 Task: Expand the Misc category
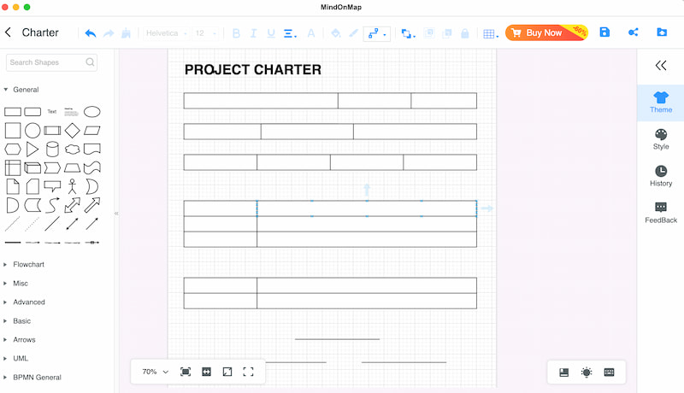[16, 283]
